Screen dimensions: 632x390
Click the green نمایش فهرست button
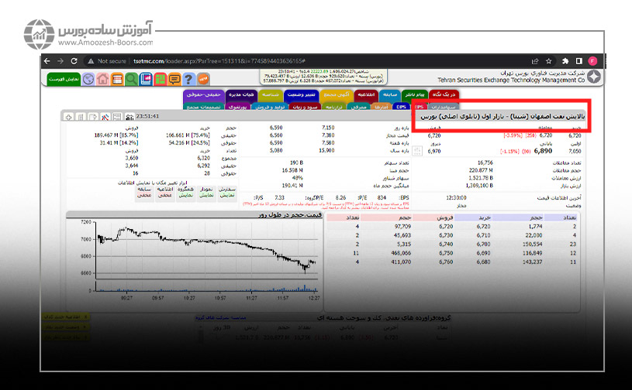tap(64, 79)
